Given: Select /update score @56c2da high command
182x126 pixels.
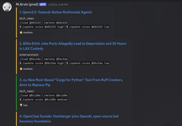Looking at the screenshot, I should [43, 63].
